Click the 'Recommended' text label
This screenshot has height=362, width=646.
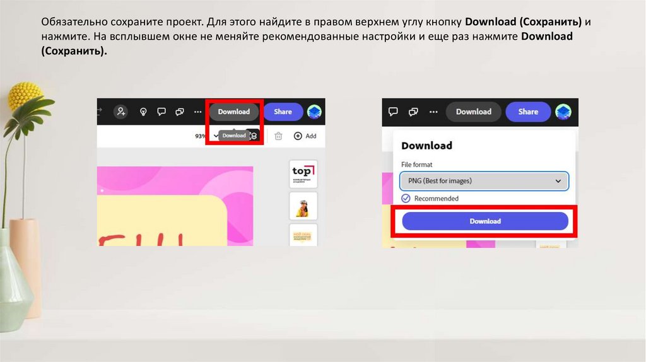437,199
